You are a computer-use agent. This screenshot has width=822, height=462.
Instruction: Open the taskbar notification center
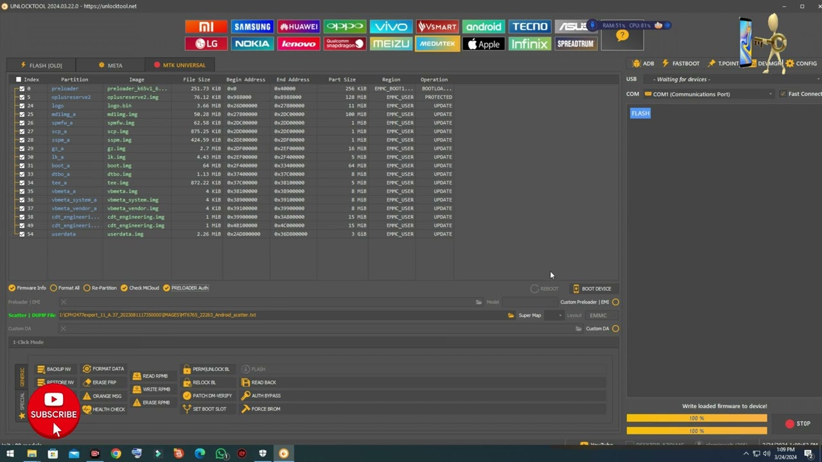pos(809,454)
